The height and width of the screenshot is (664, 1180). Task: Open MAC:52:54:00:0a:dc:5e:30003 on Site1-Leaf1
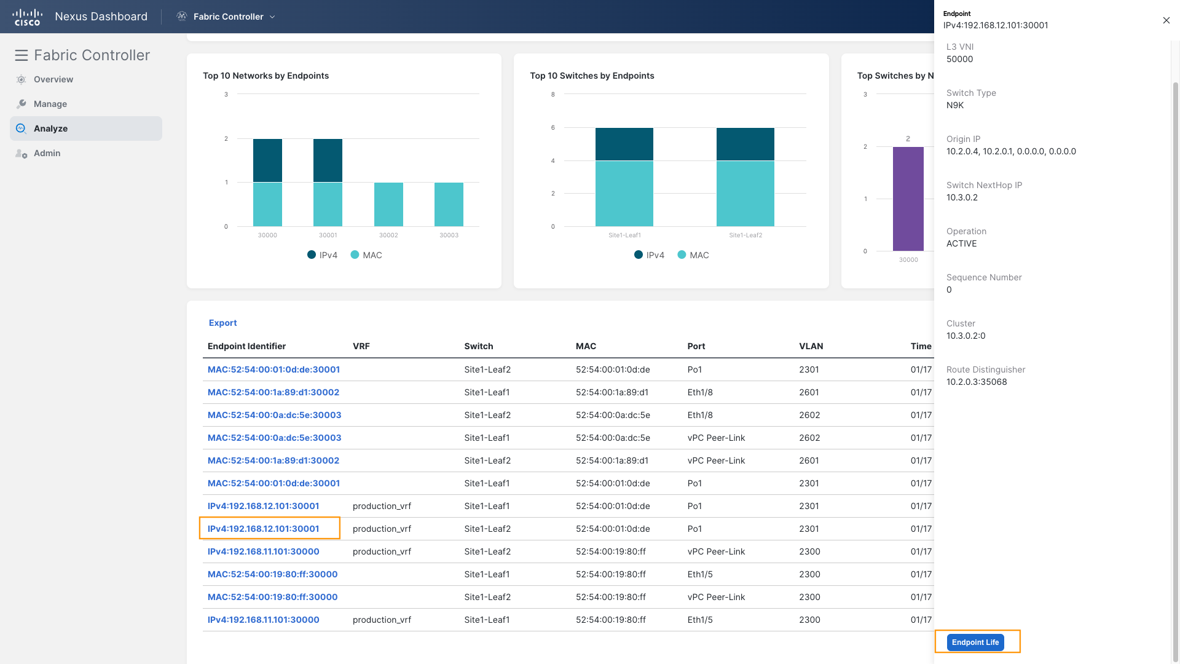tap(274, 438)
